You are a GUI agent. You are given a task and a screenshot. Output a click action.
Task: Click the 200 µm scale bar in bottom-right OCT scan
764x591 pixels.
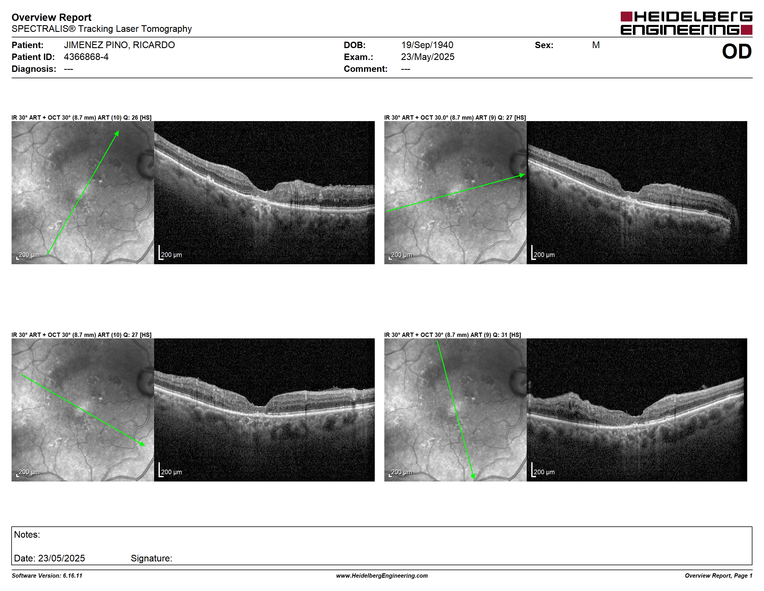tap(543, 470)
